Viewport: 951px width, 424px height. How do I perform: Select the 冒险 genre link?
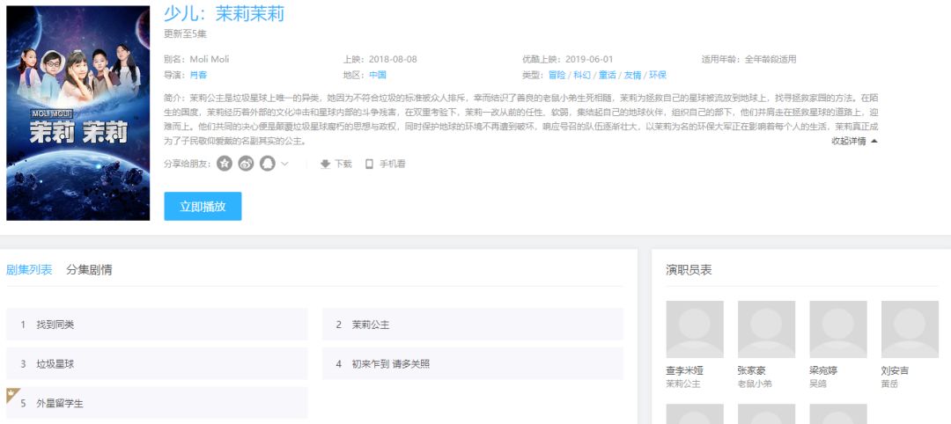coord(557,75)
